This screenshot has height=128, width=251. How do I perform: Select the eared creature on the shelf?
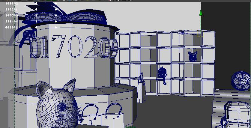pyautogui.click(x=193, y=56)
